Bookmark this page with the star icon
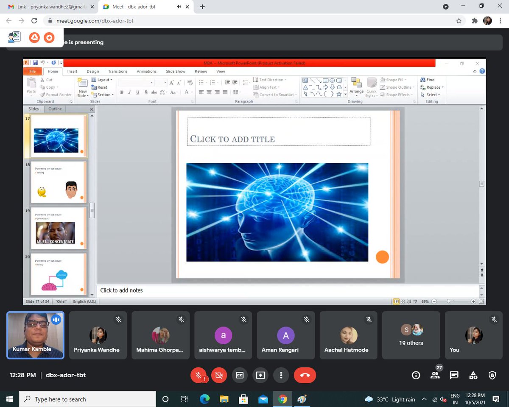 (459, 20)
